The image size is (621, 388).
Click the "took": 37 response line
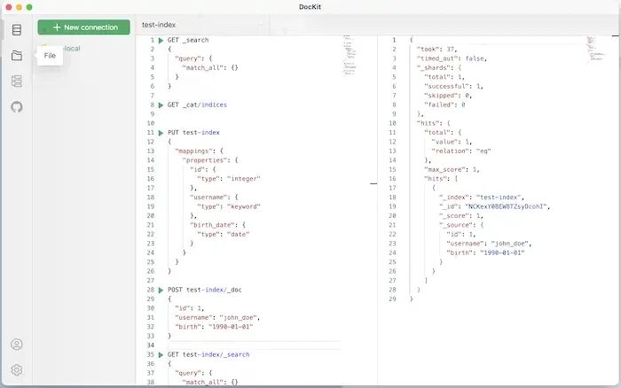click(x=436, y=49)
